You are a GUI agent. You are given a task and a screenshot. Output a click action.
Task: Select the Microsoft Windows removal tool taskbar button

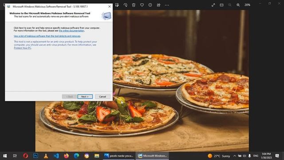(152, 156)
